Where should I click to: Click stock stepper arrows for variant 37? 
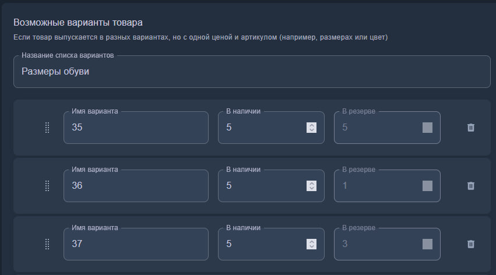pyautogui.click(x=311, y=244)
